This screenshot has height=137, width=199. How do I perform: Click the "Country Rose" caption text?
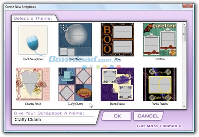[x=33, y=104]
